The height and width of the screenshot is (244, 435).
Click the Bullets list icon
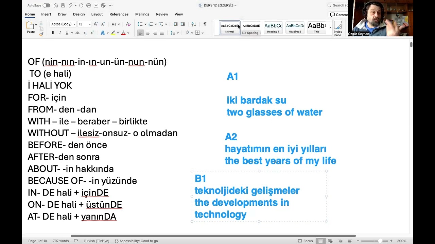point(140,24)
